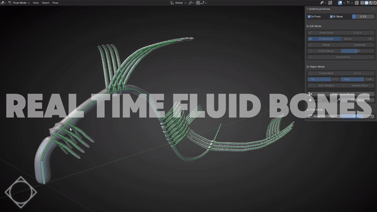
Task: Open the Pose Mode dropdown
Action: click(x=19, y=3)
